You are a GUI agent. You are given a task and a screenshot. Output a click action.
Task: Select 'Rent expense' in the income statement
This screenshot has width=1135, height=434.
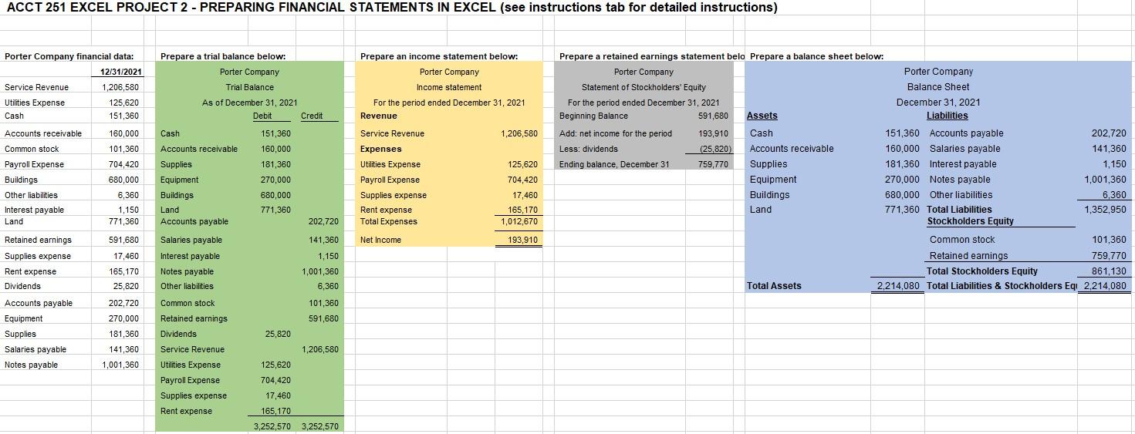(x=386, y=210)
